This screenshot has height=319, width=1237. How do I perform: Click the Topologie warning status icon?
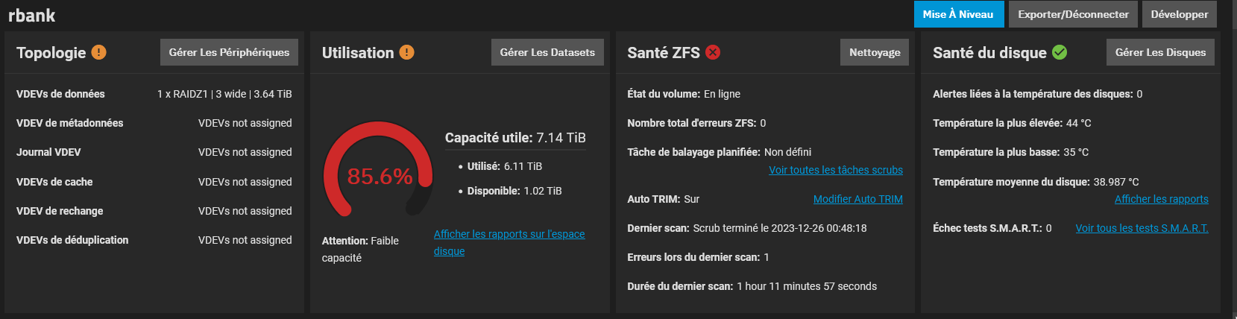coord(98,52)
